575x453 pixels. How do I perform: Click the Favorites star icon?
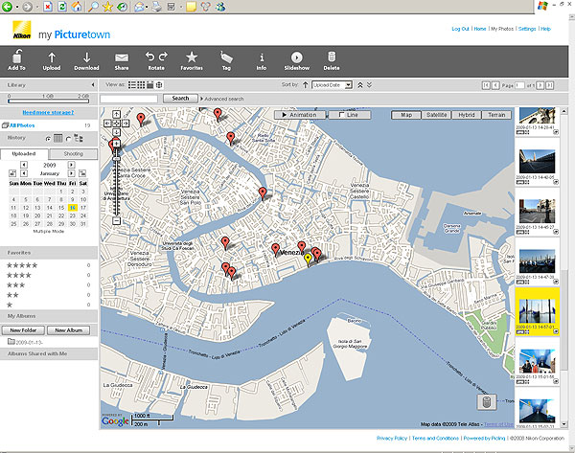(x=191, y=58)
